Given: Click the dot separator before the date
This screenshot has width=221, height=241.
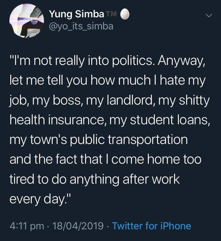Looking at the screenshot, I should point(49,226).
